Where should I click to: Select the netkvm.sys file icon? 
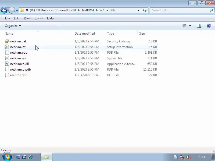click(x=7, y=58)
